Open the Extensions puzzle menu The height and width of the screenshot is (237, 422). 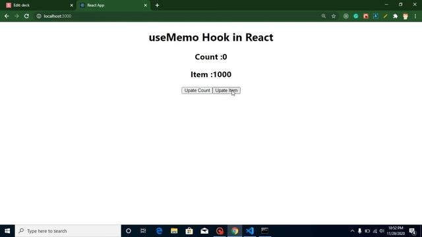[396, 16]
